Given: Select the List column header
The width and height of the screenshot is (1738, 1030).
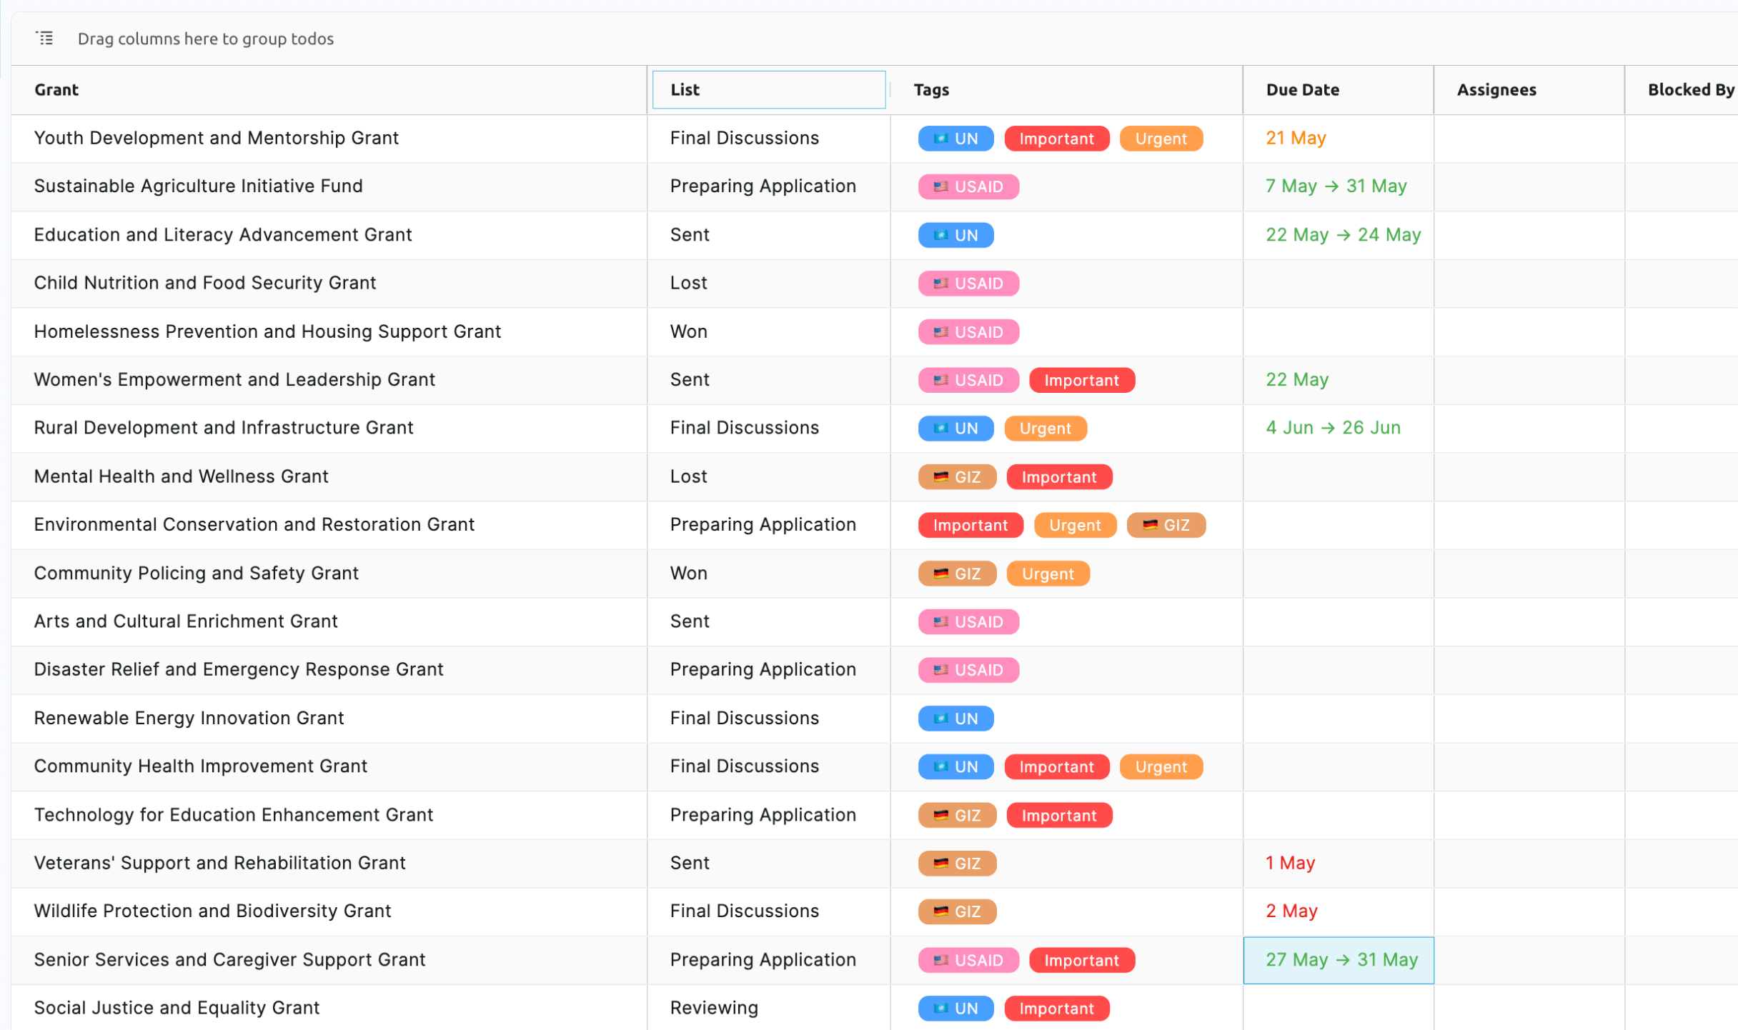Looking at the screenshot, I should 769,90.
